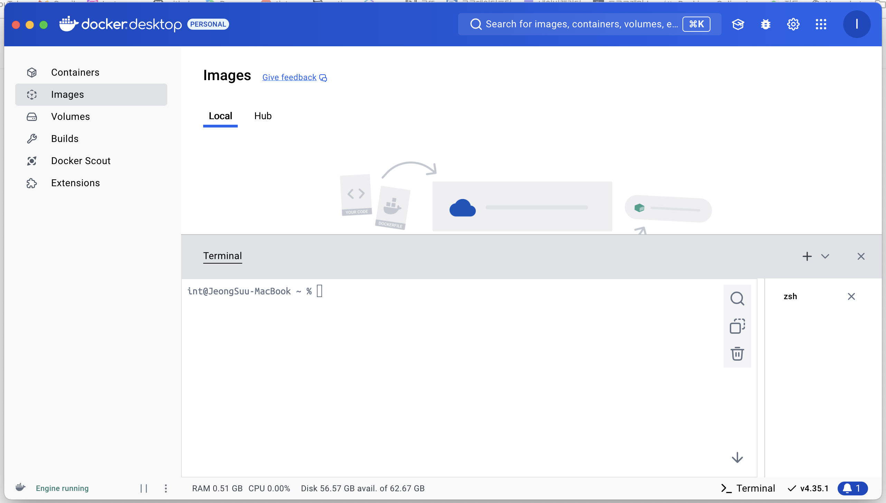This screenshot has width=886, height=503.
Task: Switch to the Hub tab
Action: point(263,116)
